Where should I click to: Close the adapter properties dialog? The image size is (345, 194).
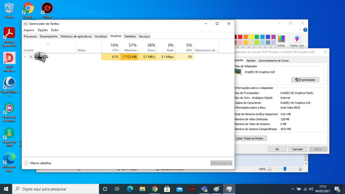[326, 52]
